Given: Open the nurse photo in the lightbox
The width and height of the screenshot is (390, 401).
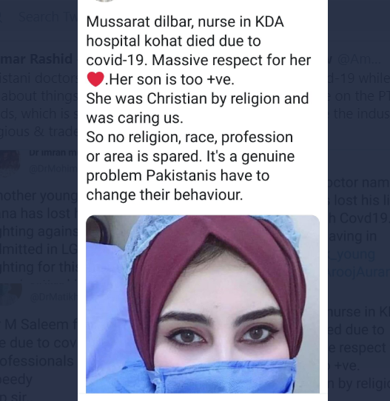Looking at the screenshot, I should coord(203,304).
